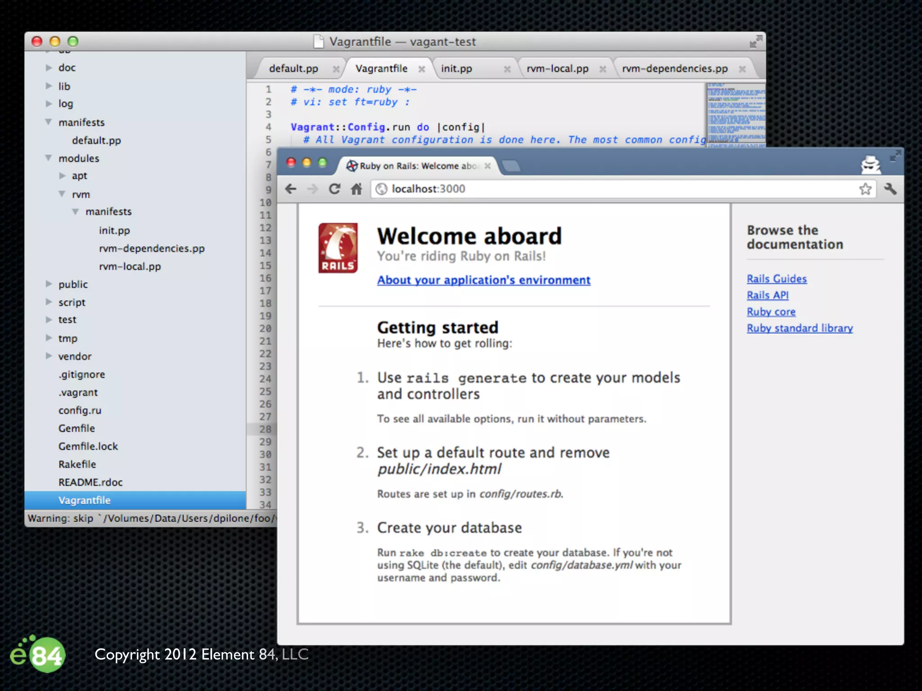
Task: Close the rvm-local.pp tab with x
Action: 603,69
